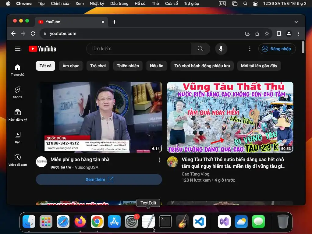Open YouTube settings three-dot menu
Viewport: 312px width, 234px height.
250,49
